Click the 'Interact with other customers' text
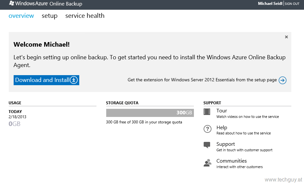Screen dimensions: 304x183 (239, 167)
